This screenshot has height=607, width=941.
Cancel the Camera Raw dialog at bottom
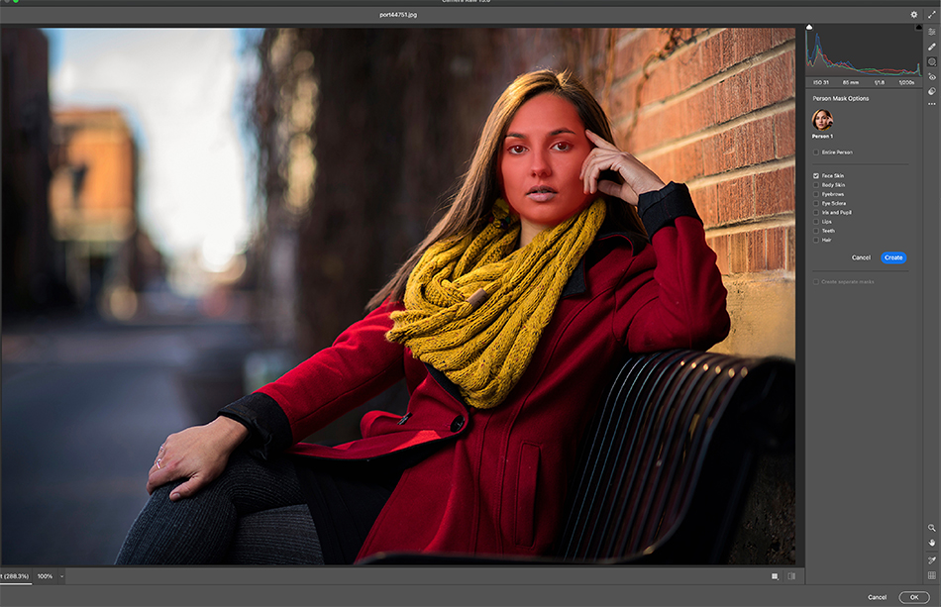point(877,597)
